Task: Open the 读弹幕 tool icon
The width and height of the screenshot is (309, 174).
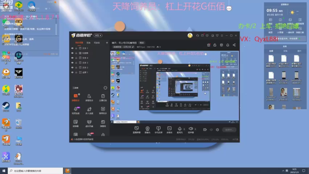Action: (76, 123)
